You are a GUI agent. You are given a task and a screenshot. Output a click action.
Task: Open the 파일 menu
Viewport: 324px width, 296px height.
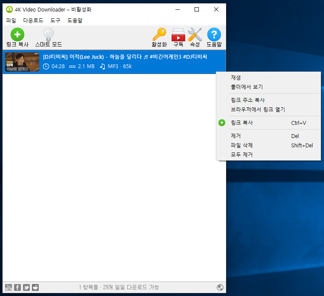point(11,20)
